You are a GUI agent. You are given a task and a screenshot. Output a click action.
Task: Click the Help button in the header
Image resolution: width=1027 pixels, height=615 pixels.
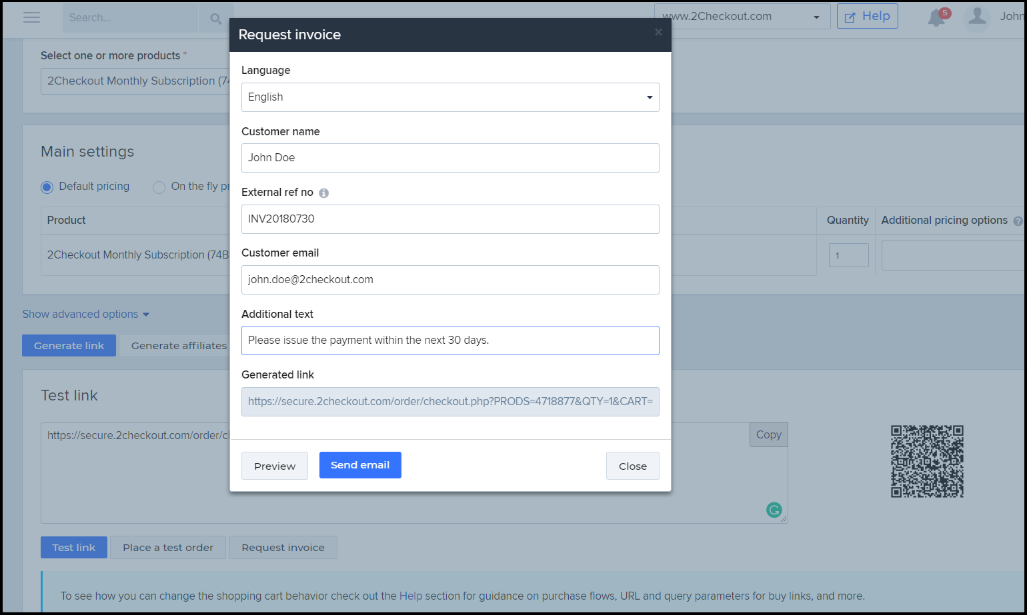[x=868, y=16]
